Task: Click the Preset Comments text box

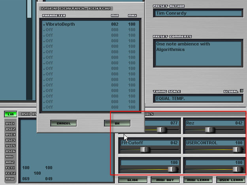Action: (x=198, y=53)
